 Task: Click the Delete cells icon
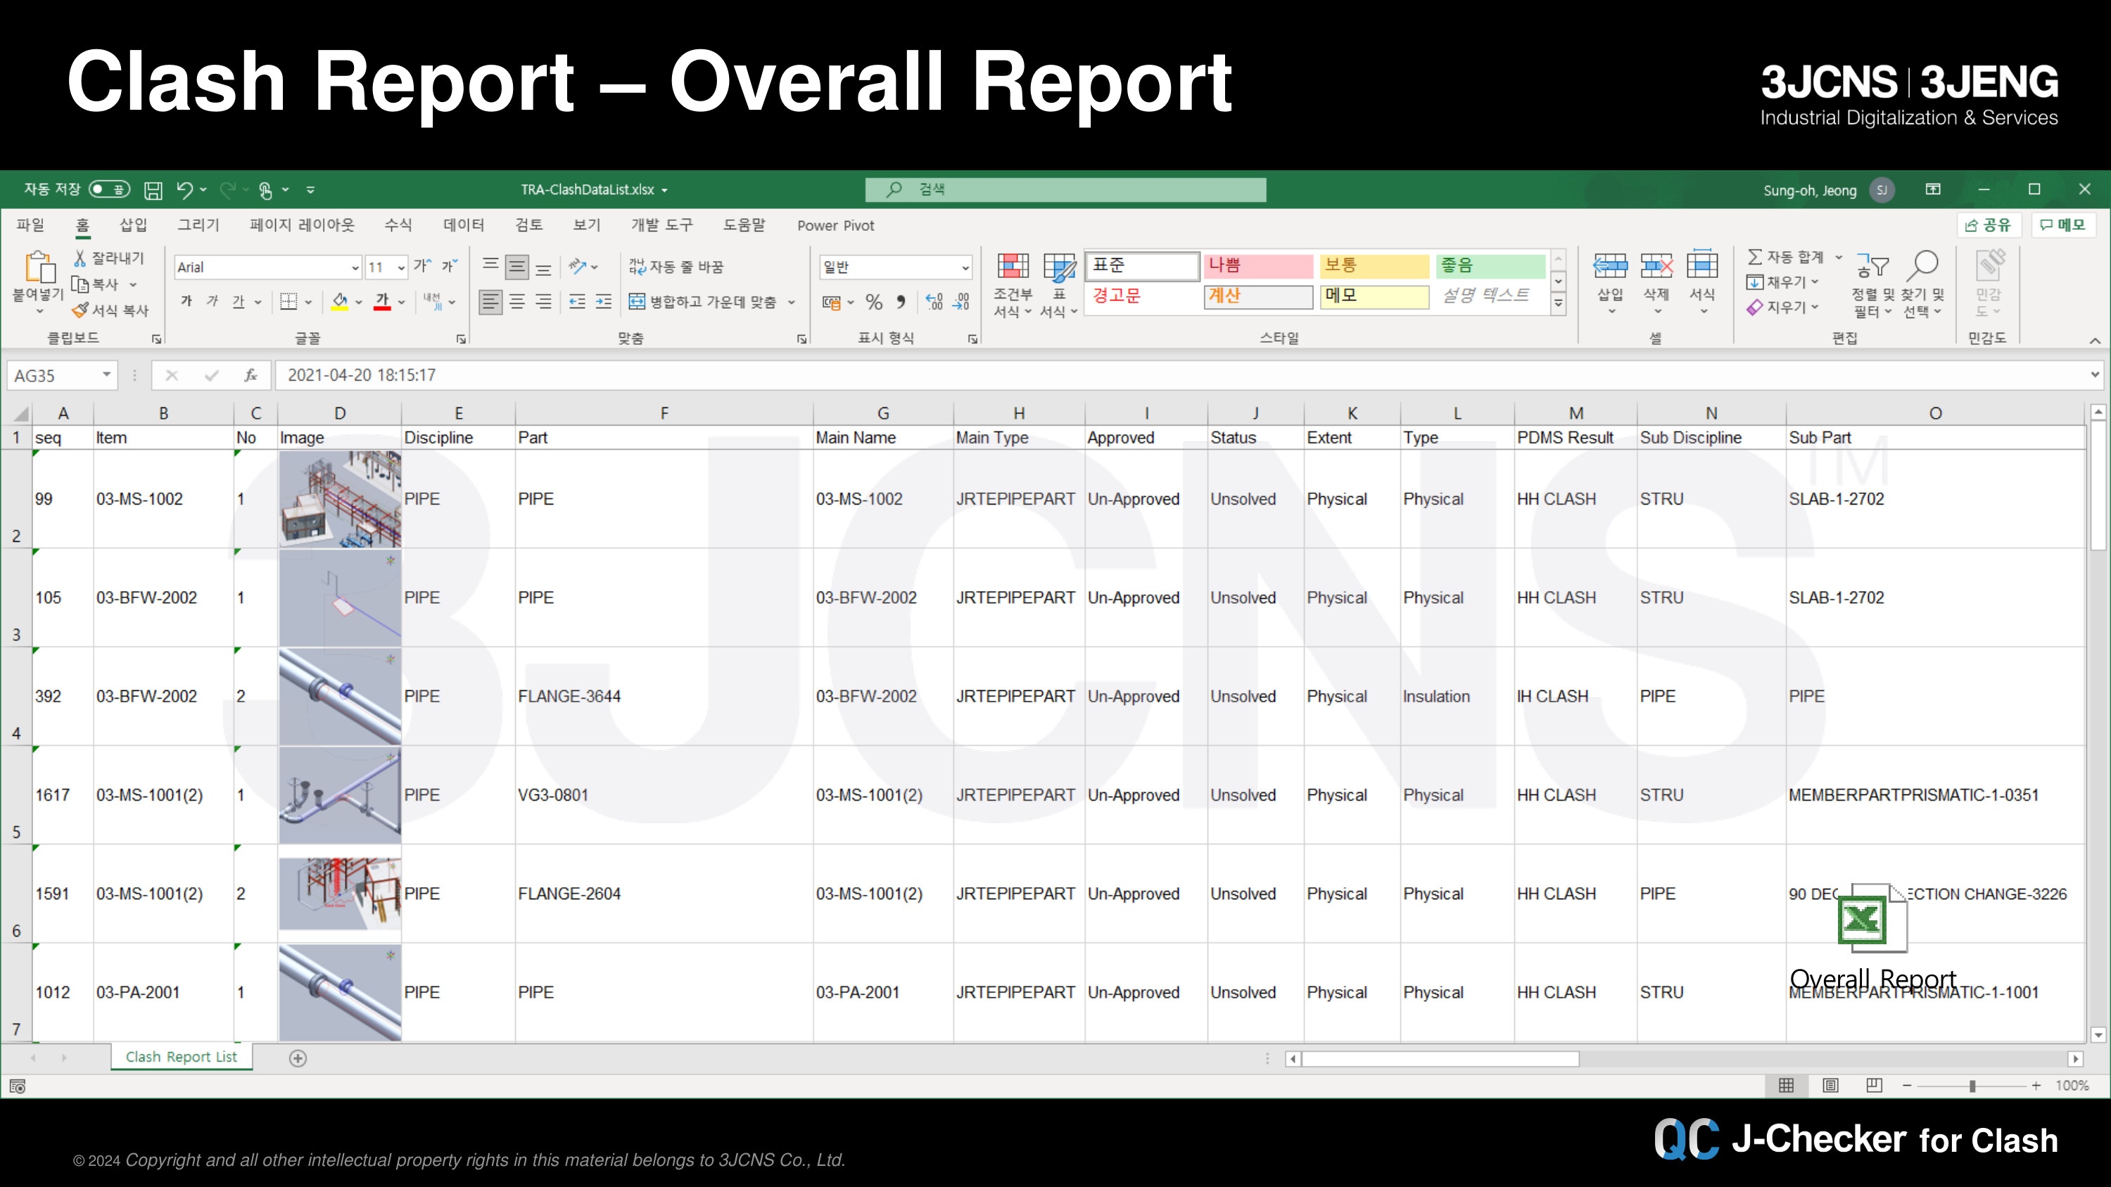point(1656,266)
